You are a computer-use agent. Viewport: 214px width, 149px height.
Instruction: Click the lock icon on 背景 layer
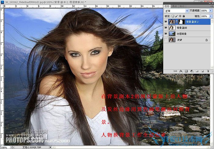206,40
